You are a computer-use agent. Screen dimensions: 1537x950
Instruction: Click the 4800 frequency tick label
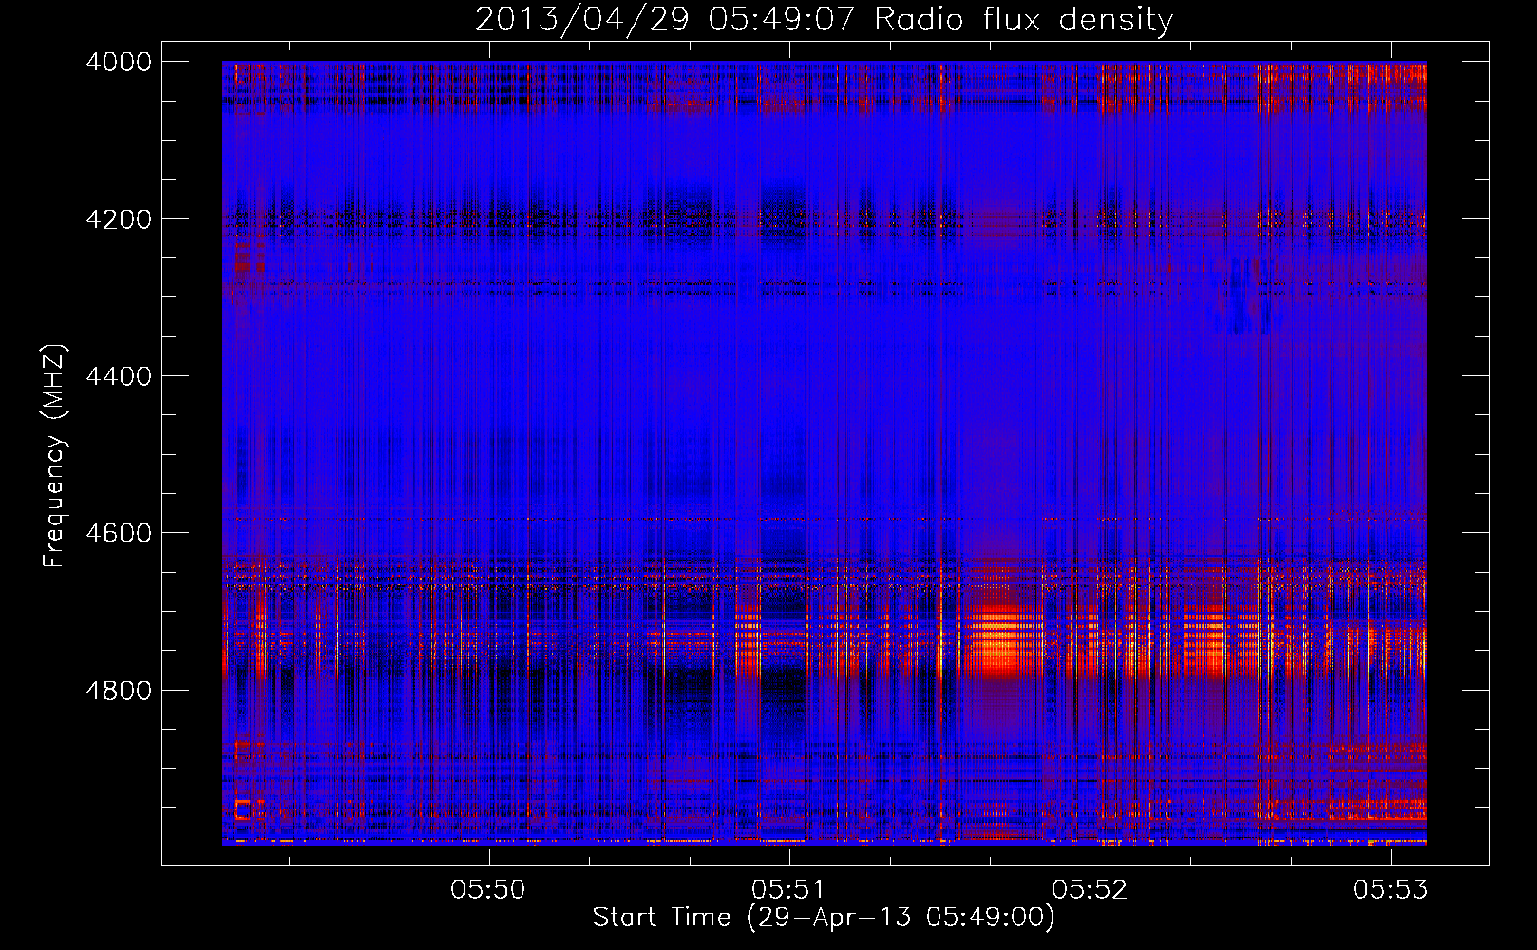pos(119,691)
